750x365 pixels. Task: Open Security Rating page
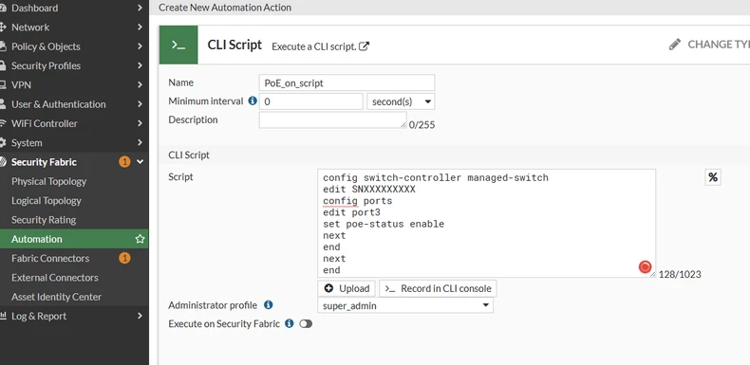(44, 220)
